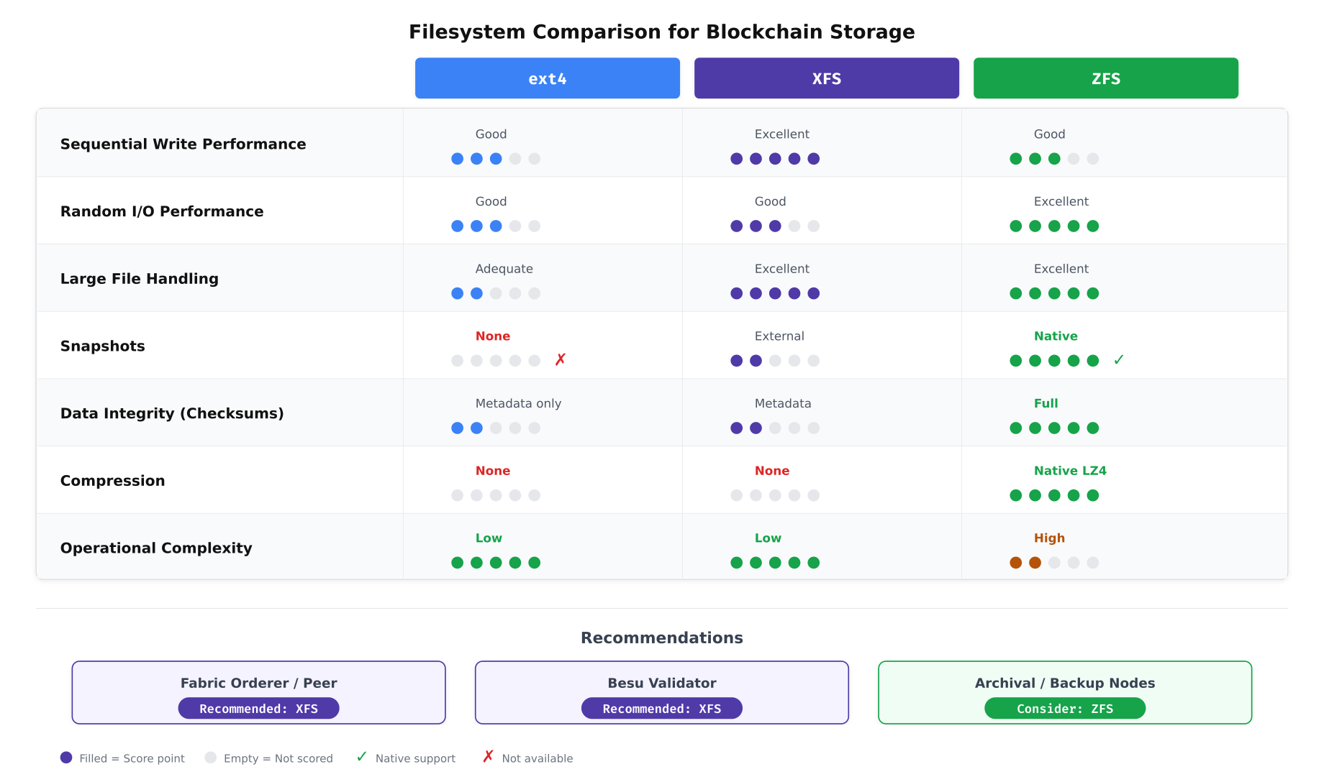
Task: Toggle the second purple dot in XFS Snapshots row
Action: pyautogui.click(x=756, y=360)
